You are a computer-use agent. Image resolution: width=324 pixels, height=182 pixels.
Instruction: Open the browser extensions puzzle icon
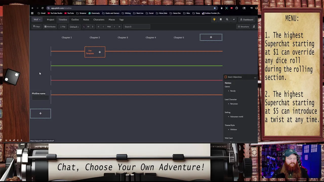coord(237,8)
